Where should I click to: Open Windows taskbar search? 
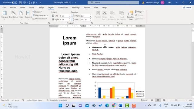pyautogui.click(x=67, y=106)
